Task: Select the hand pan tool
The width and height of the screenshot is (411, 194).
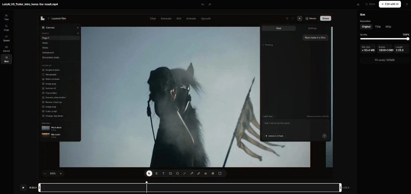Action: (157, 173)
